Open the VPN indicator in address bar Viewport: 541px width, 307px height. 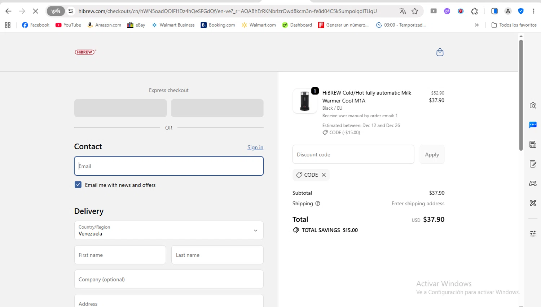pos(56,11)
